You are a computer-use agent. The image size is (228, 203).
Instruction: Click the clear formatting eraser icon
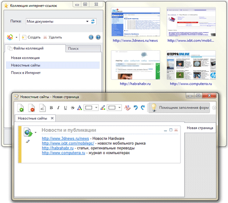[x=127, y=108]
